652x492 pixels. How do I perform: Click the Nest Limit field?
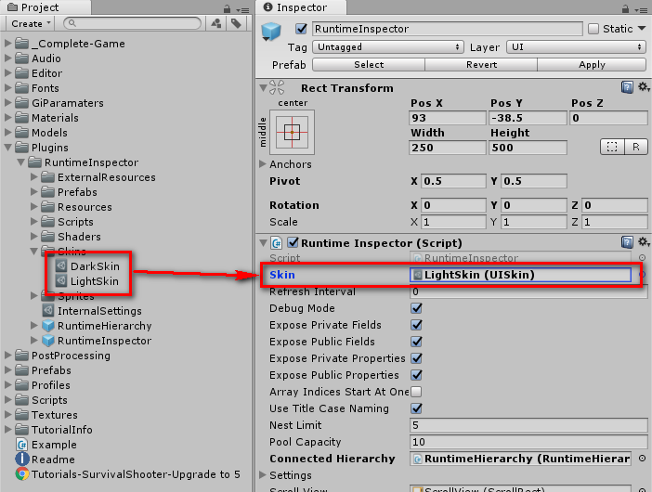click(528, 425)
